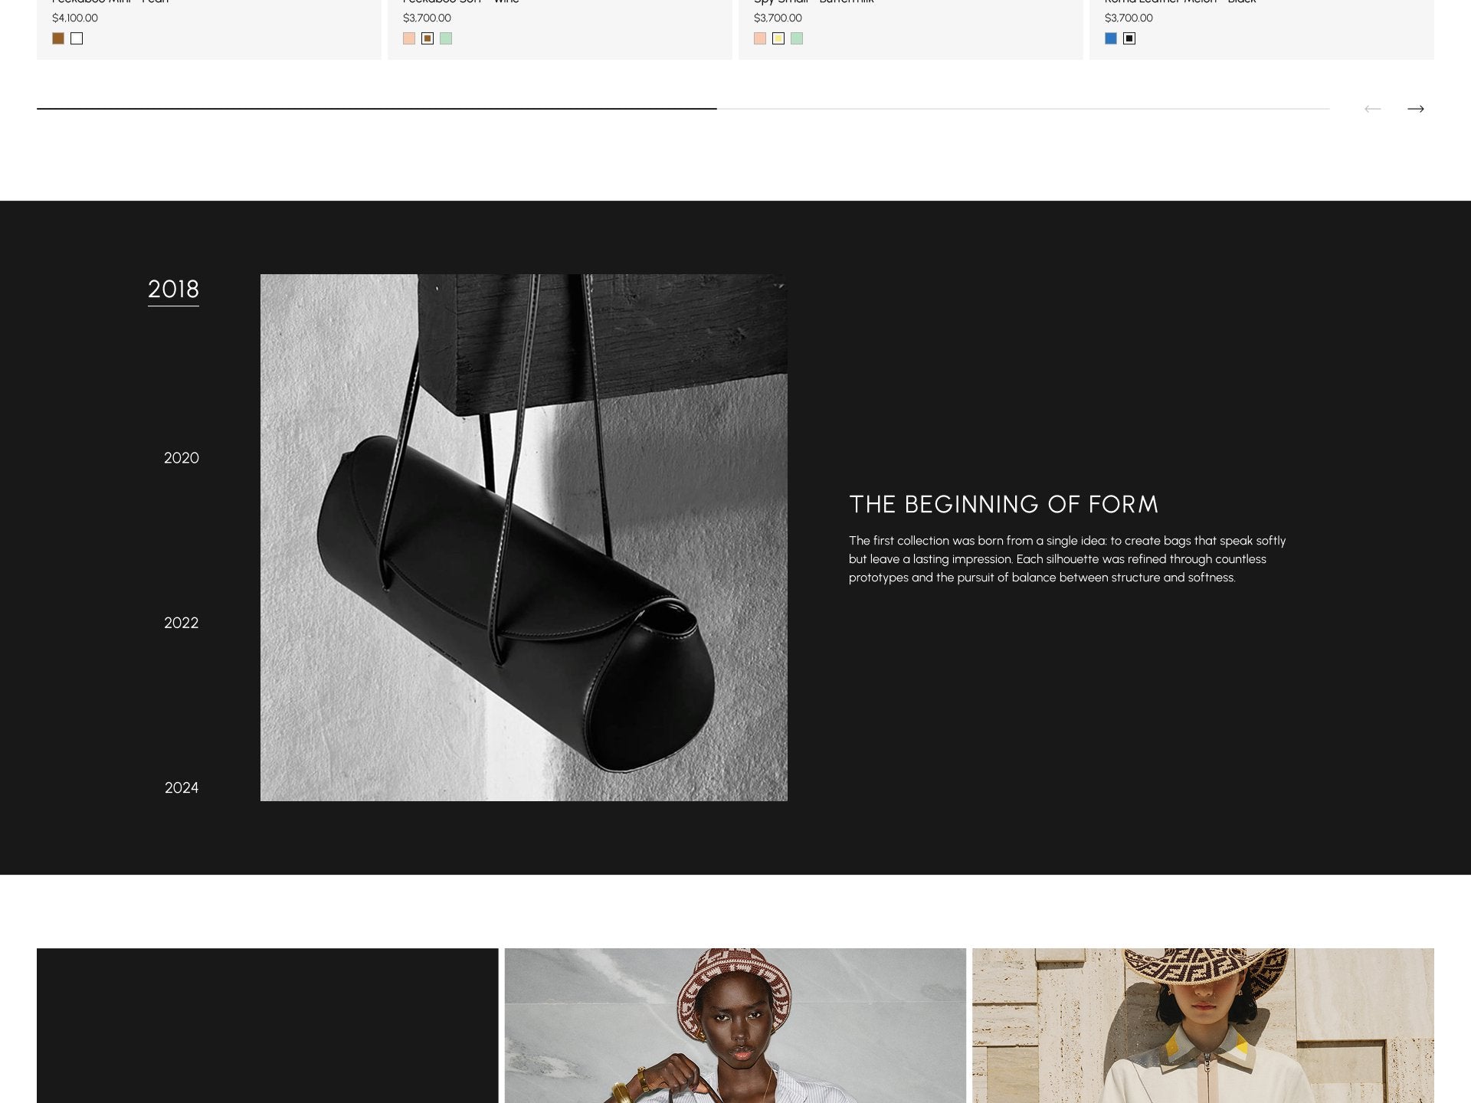Jump to the 2022 timeline entry

pyautogui.click(x=181, y=623)
